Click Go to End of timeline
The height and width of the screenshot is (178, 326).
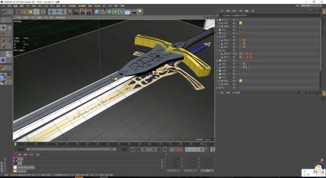tap(165, 149)
